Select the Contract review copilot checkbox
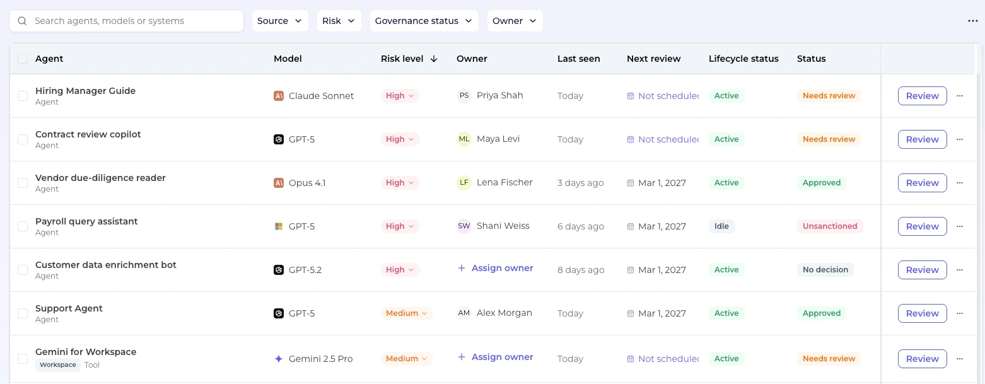 click(23, 139)
